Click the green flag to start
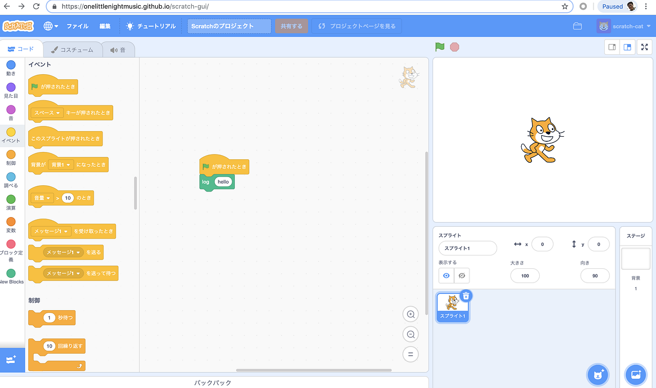The image size is (656, 388). click(x=440, y=47)
